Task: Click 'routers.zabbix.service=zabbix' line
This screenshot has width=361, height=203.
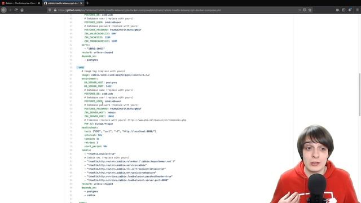Action: (116, 165)
